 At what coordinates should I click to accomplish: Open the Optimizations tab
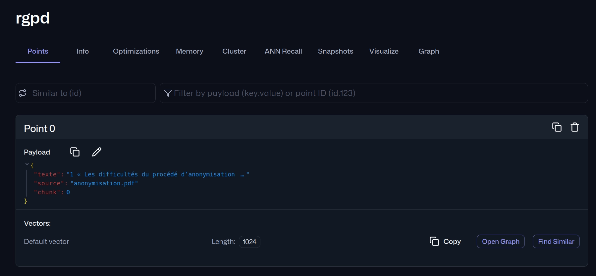(136, 51)
